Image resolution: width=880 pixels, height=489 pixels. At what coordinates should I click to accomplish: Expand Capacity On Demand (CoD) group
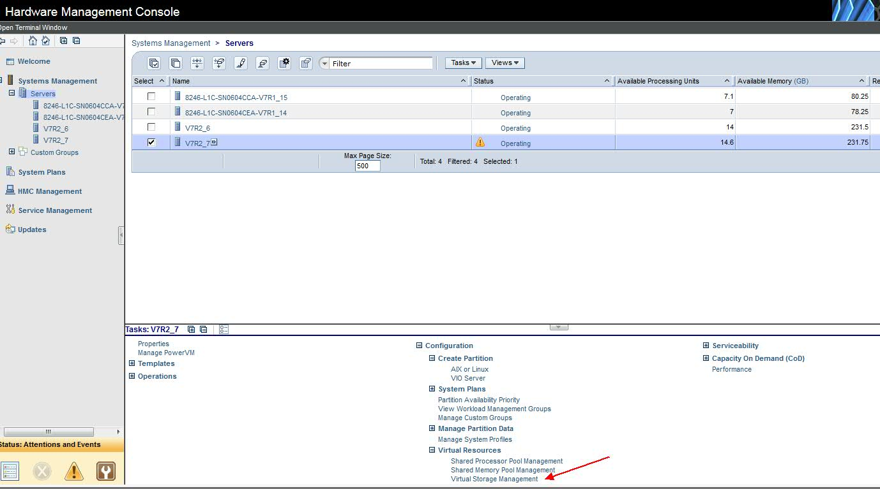(x=706, y=358)
